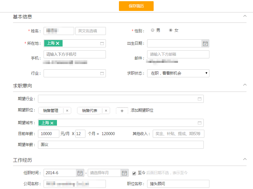Open the 任职时间 start date calendar icon

point(80,173)
